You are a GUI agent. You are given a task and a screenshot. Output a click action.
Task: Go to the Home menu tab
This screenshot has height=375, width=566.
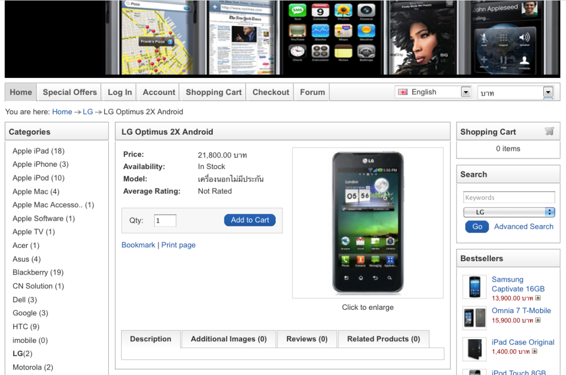(x=20, y=92)
